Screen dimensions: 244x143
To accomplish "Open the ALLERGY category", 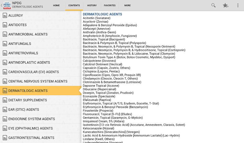I will 41,16.
